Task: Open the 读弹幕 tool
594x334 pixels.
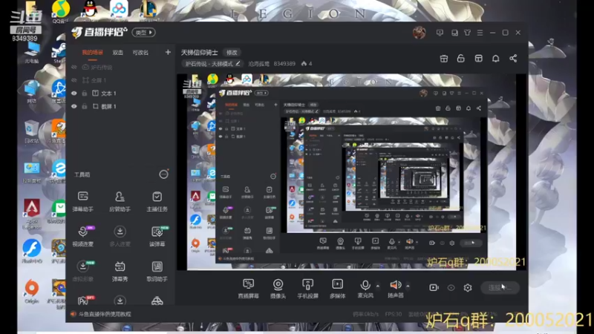Action: (157, 236)
